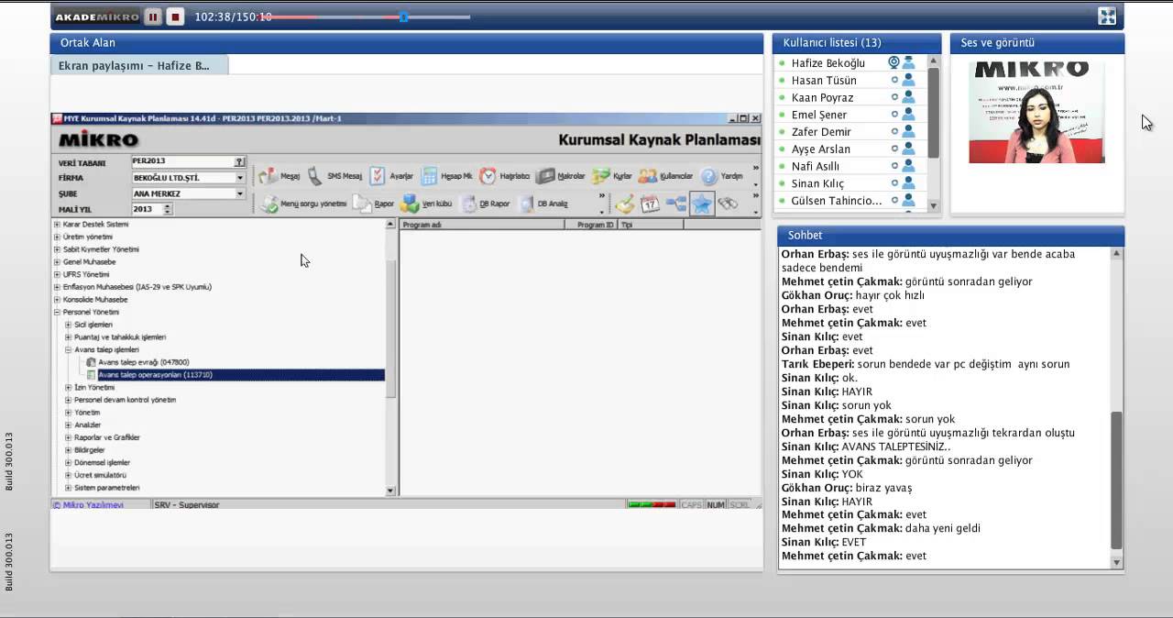The height and width of the screenshot is (618, 1173).
Task: Click the Kullanıcı listesi (13) panel header
Action: coord(857,42)
